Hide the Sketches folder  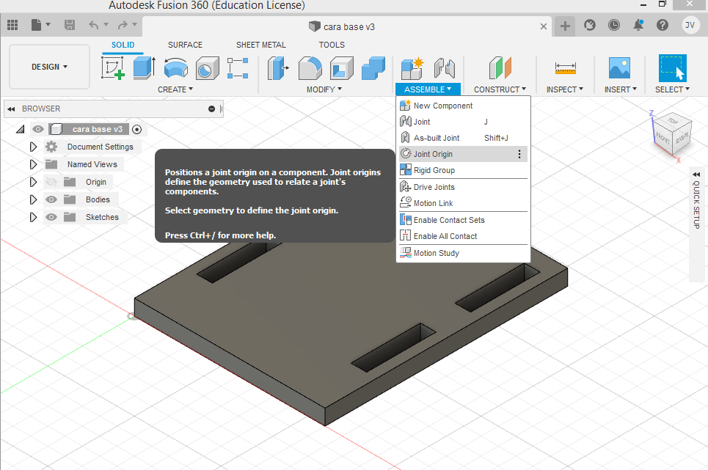(51, 217)
